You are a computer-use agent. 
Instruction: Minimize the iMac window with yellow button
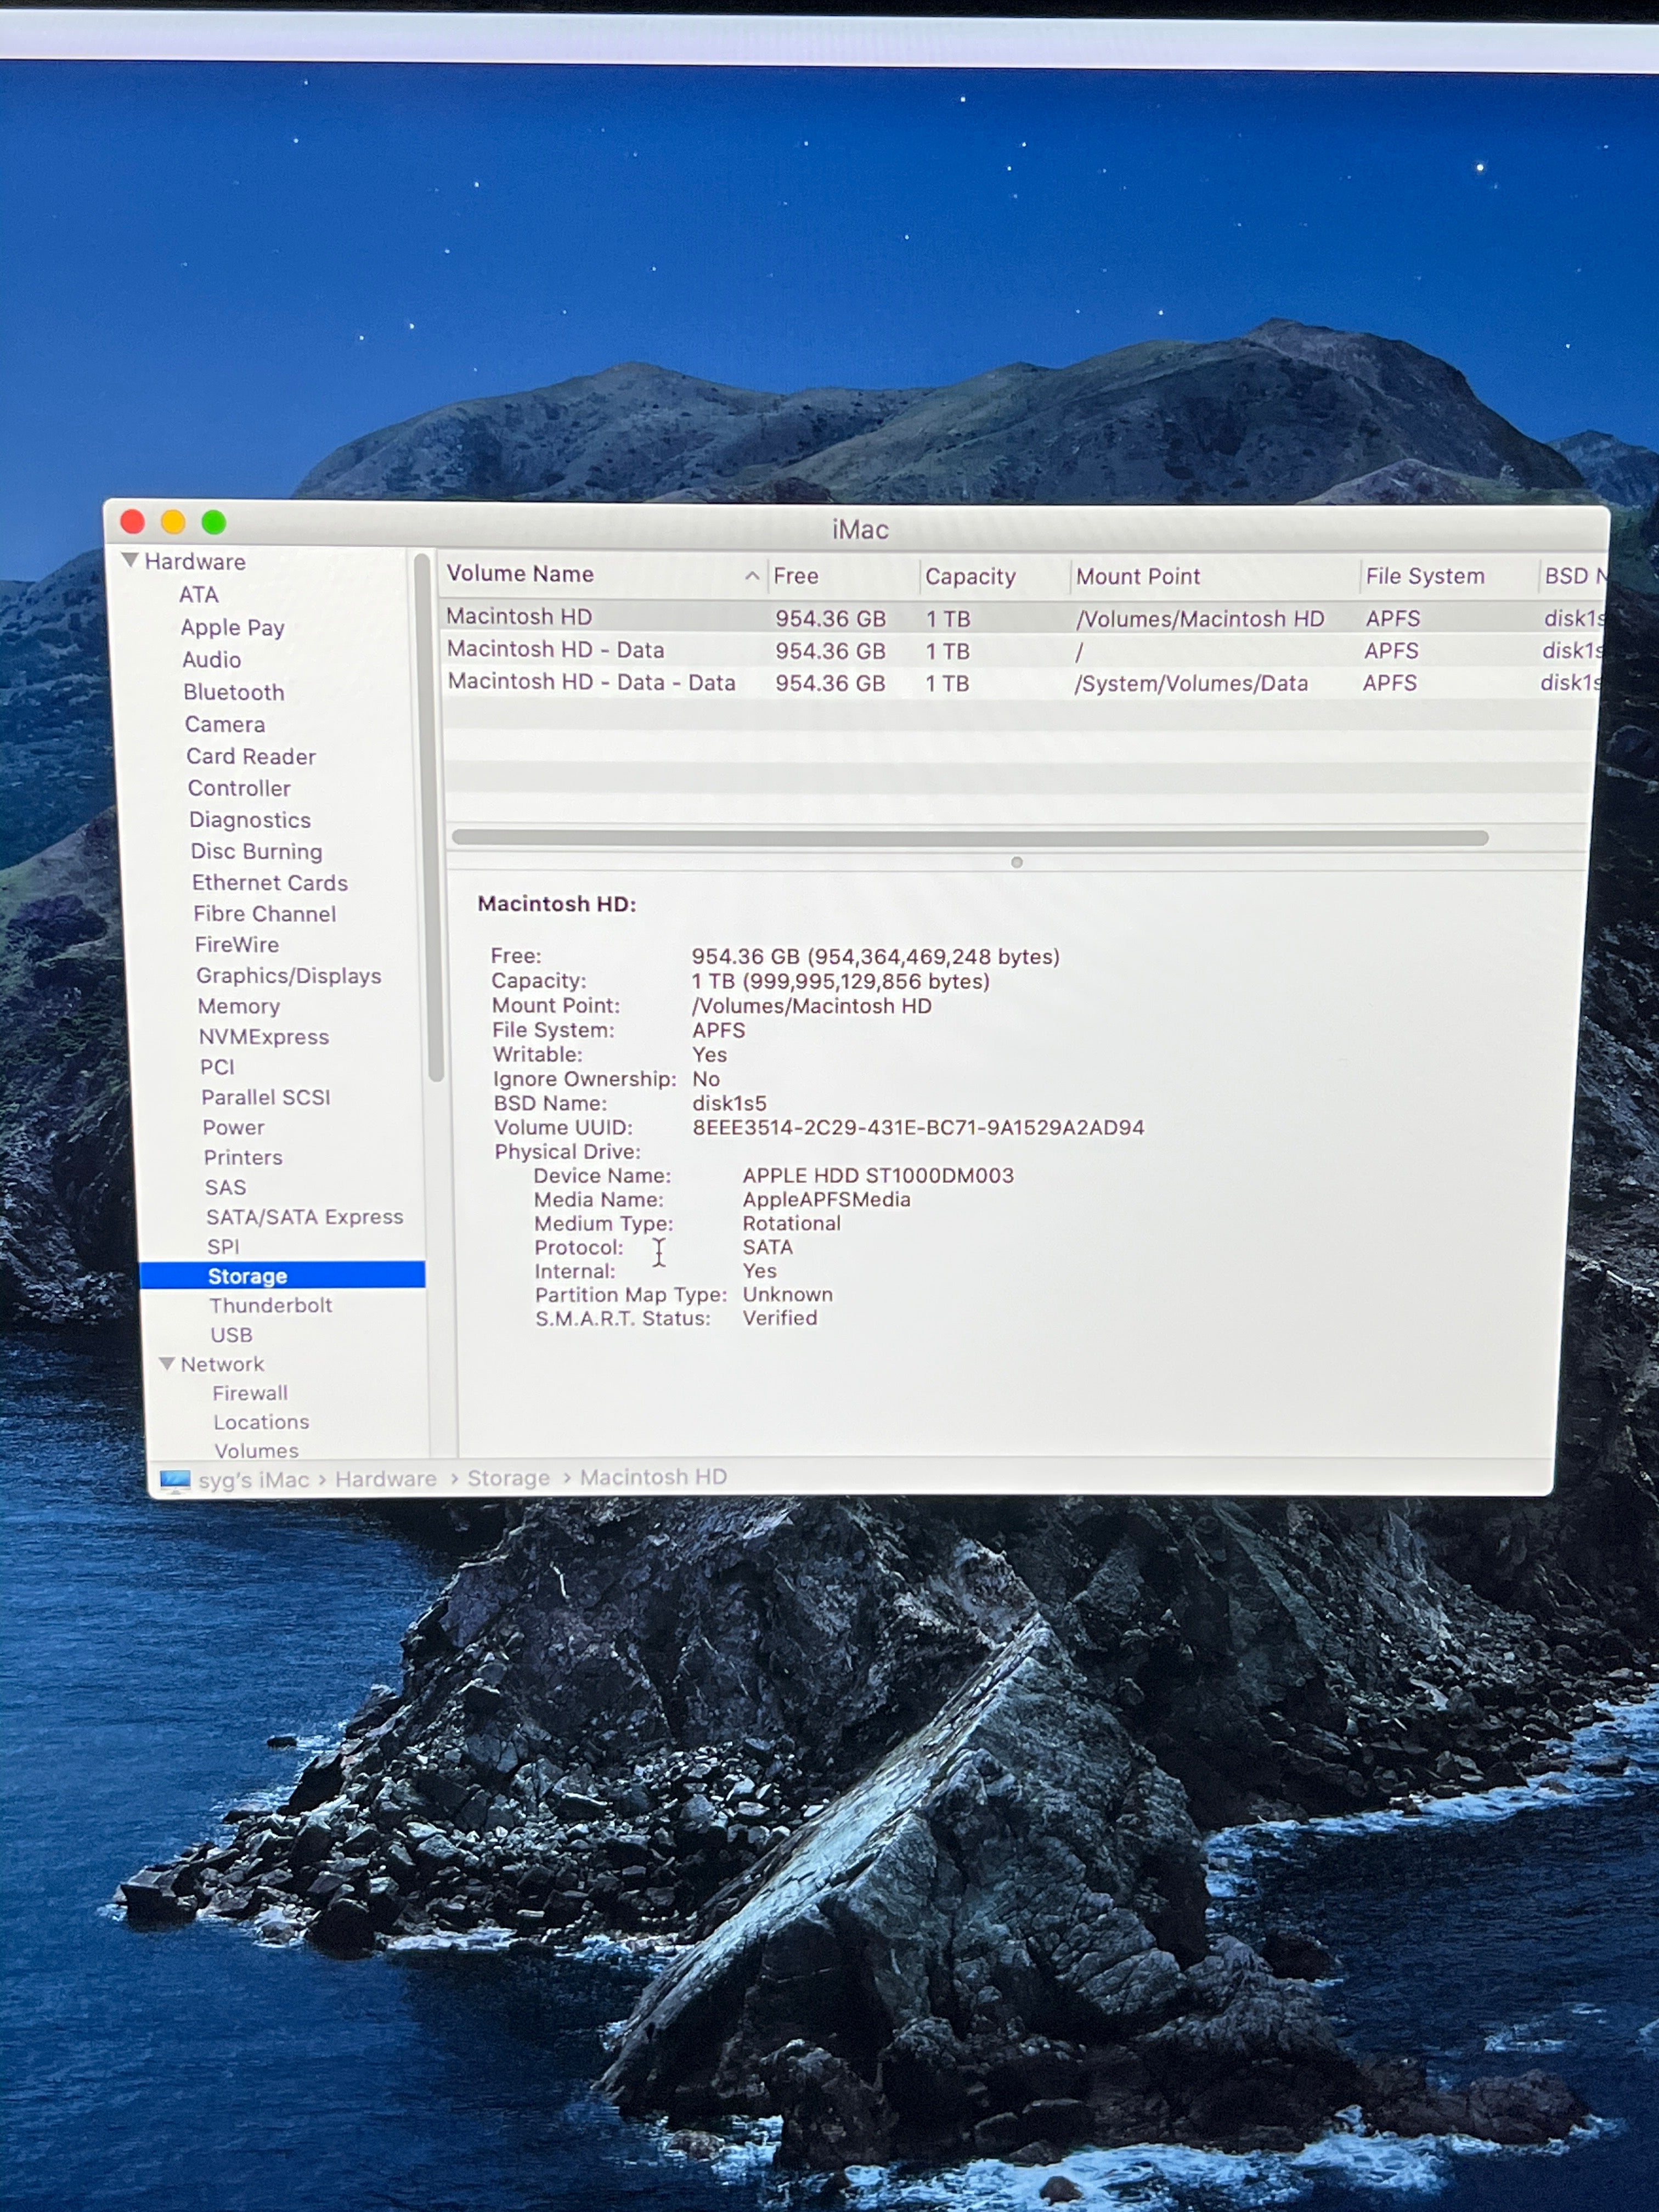click(173, 521)
